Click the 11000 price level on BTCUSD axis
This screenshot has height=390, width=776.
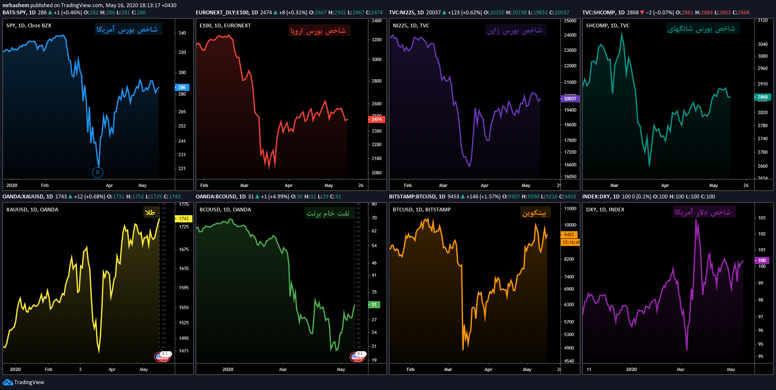point(570,208)
